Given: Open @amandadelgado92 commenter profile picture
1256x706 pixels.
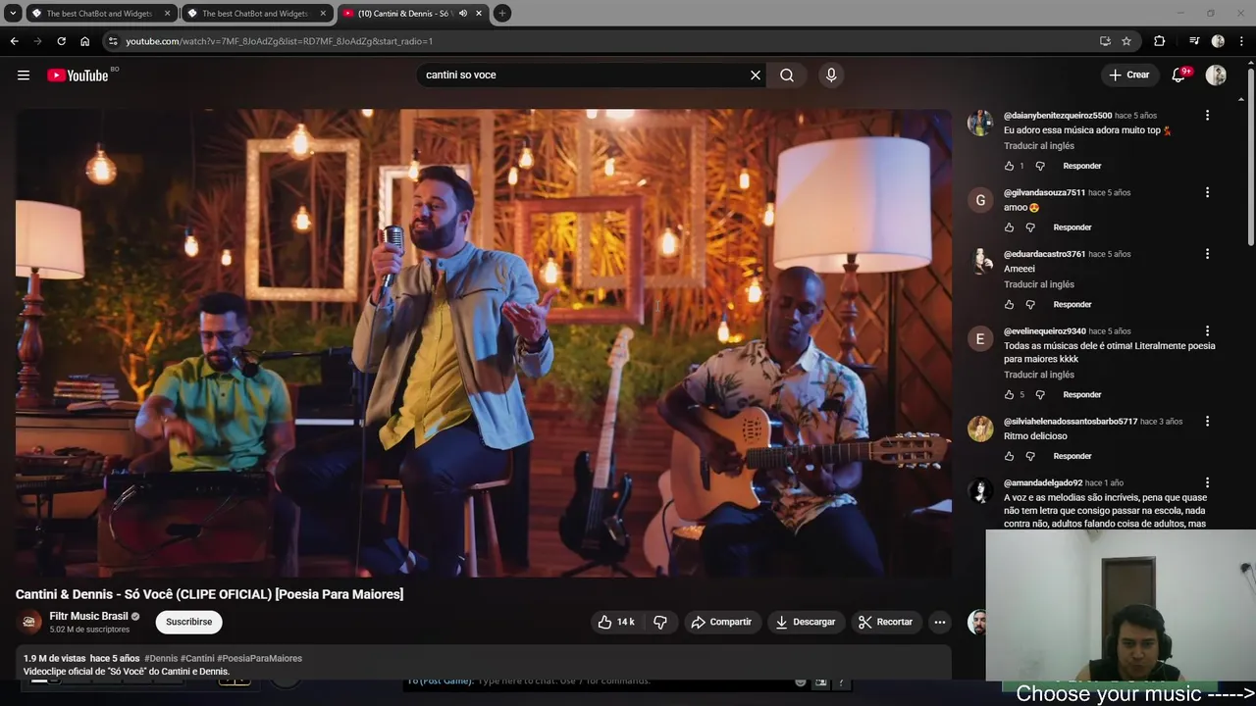Looking at the screenshot, I should tap(980, 491).
